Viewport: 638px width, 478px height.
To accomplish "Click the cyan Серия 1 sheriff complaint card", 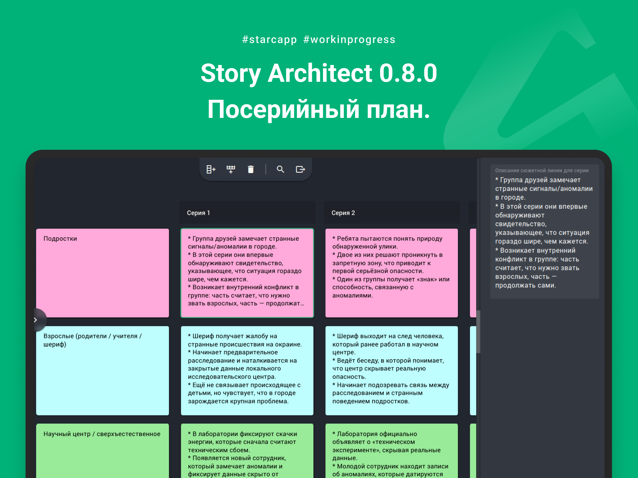I will tap(247, 370).
